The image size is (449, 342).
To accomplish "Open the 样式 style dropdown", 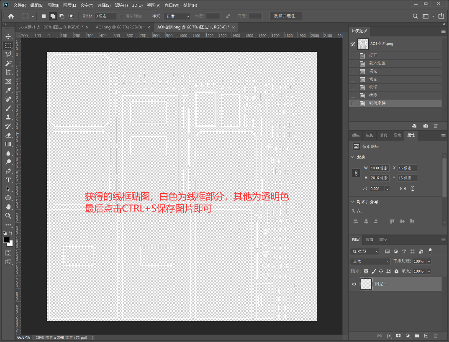I will coord(177,16).
